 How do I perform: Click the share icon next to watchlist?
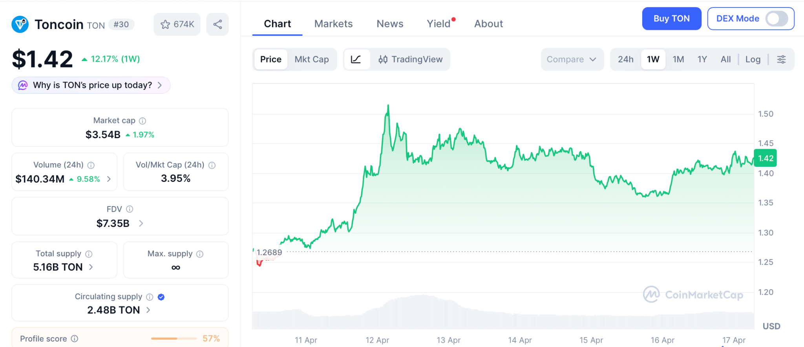click(x=217, y=24)
